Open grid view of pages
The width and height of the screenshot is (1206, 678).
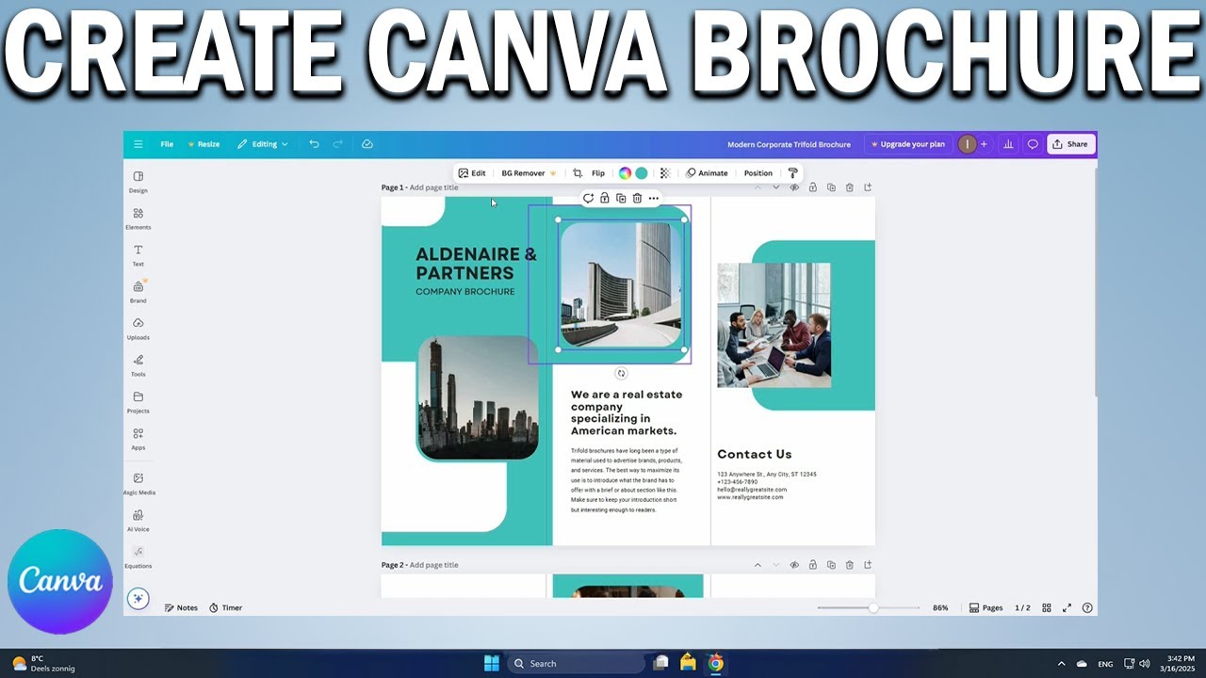[x=1047, y=608]
